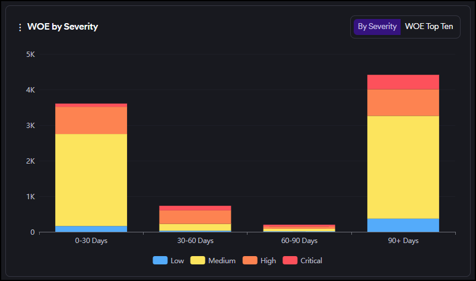Click the WOE by Severity widget title

point(62,27)
